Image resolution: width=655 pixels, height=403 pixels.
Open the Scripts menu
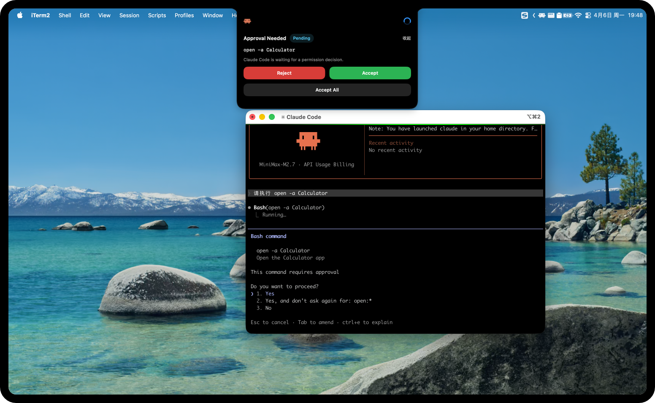(157, 15)
